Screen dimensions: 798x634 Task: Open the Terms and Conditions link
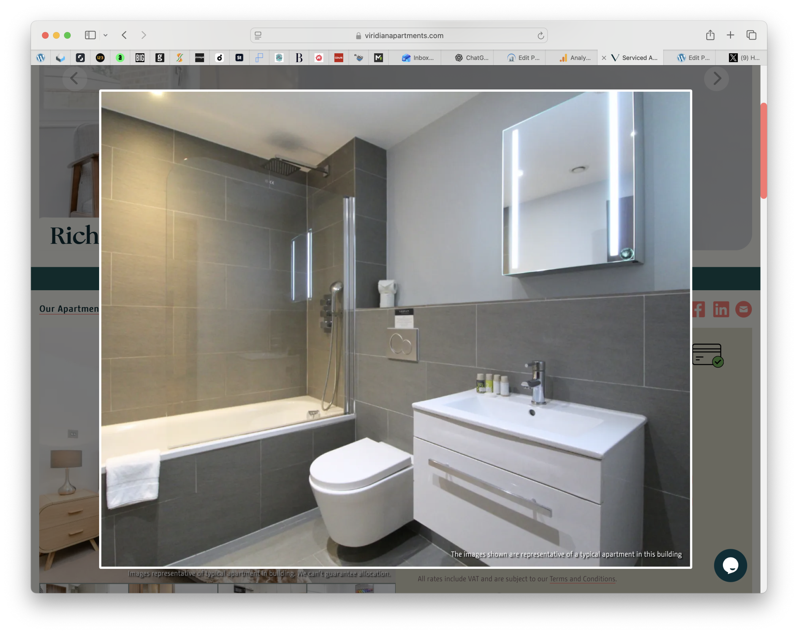click(x=582, y=579)
